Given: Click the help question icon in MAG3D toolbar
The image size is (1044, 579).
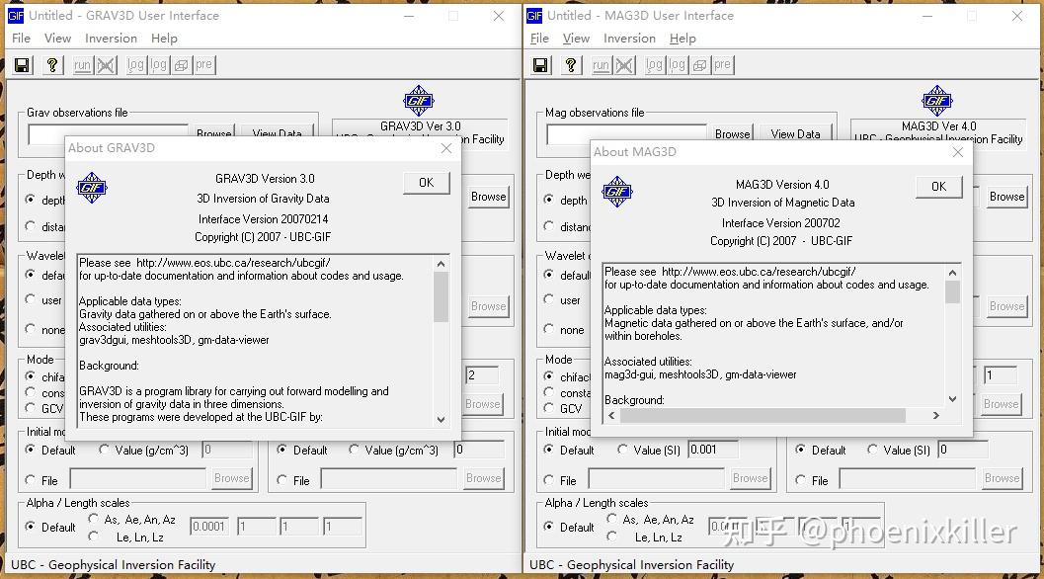Looking at the screenshot, I should tap(571, 65).
